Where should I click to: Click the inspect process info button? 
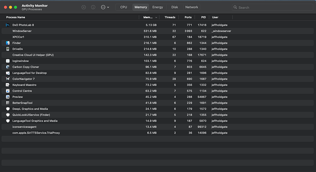click(93, 7)
